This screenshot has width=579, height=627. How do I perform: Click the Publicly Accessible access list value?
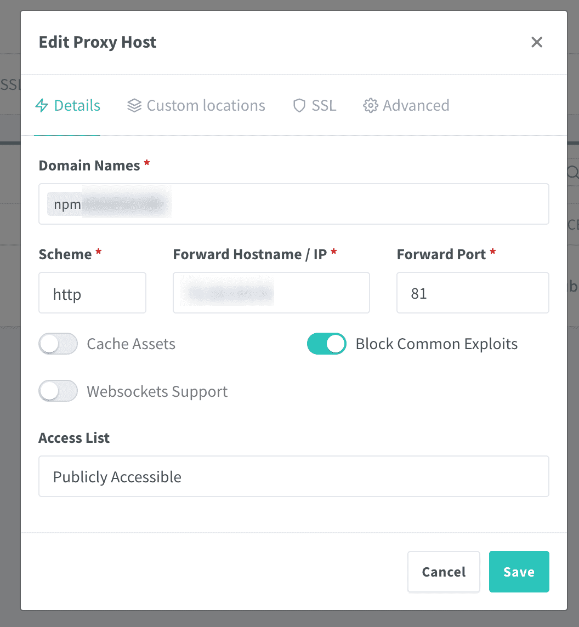pos(293,476)
